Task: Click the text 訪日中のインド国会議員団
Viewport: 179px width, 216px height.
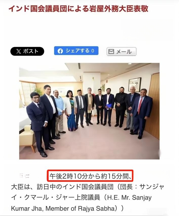Action: tap(75, 187)
